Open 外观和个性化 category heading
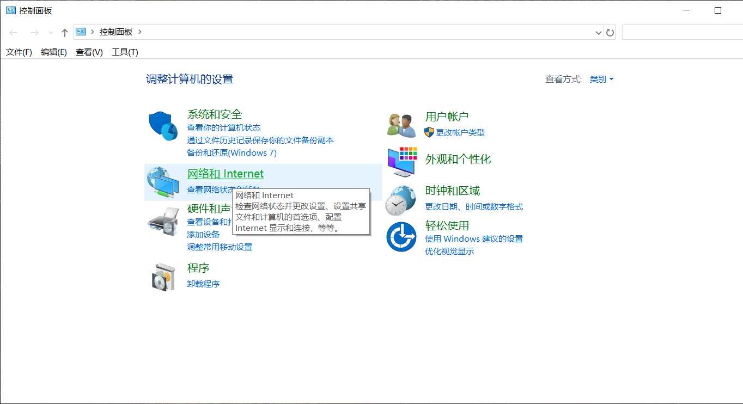The image size is (743, 404). [x=458, y=159]
